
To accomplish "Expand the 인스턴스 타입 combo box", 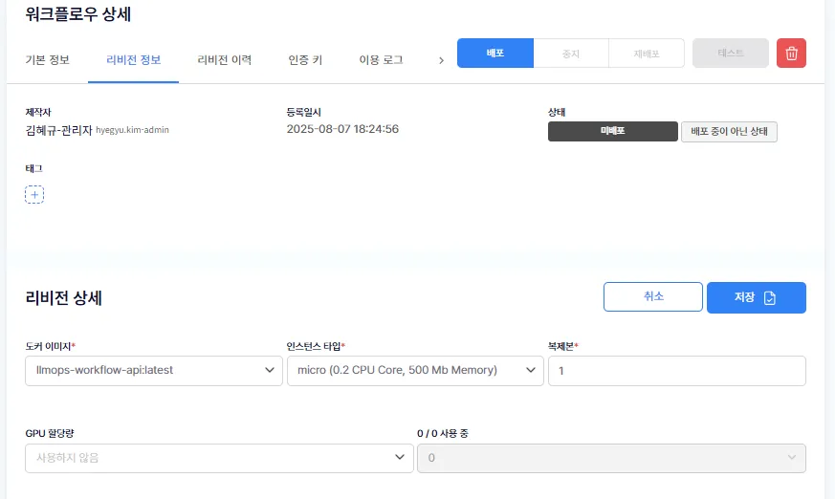I will pyautogui.click(x=414, y=371).
